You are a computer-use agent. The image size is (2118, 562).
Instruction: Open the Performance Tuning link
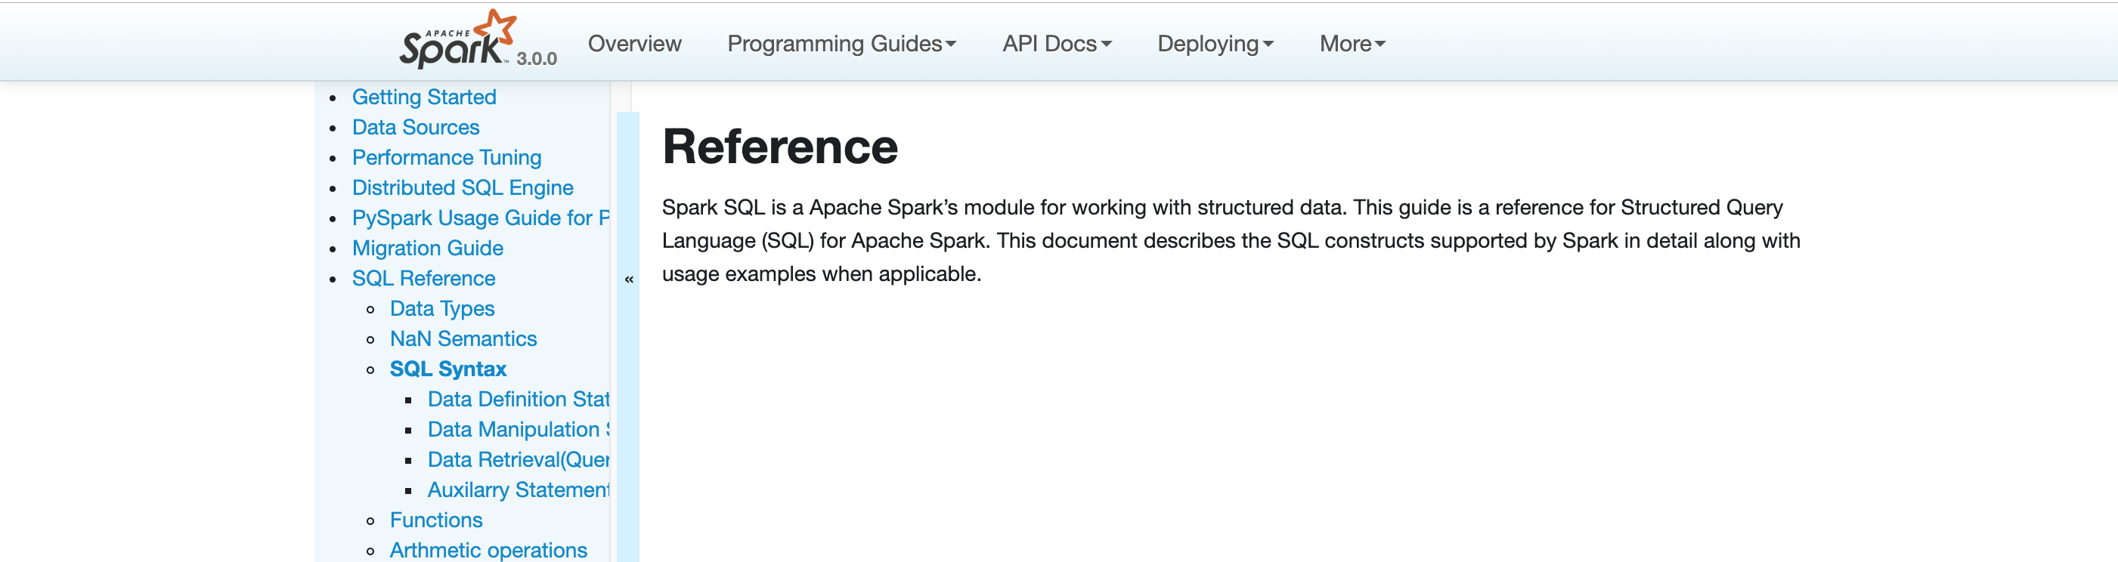[447, 158]
